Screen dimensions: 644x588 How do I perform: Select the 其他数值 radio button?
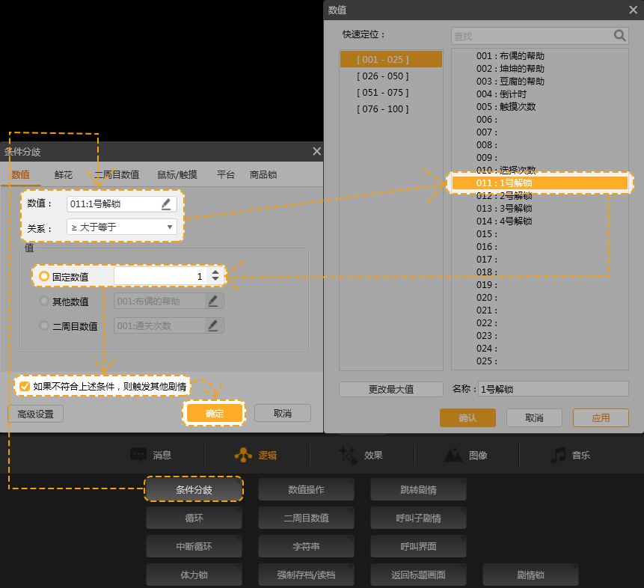click(44, 301)
